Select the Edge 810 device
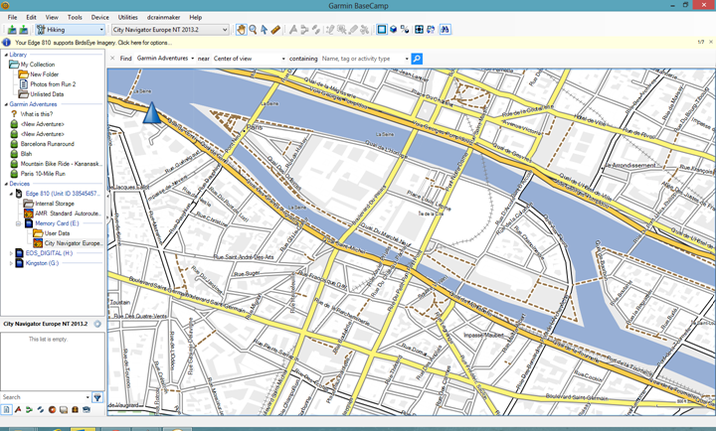This screenshot has height=431, width=716. (x=63, y=194)
